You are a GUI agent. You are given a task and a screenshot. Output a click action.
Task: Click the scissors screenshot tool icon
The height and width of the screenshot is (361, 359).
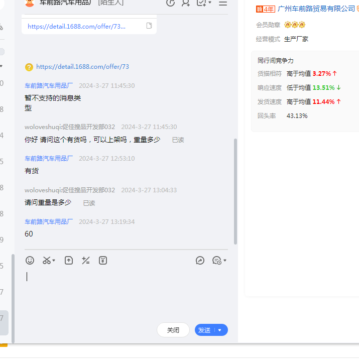[46, 261]
